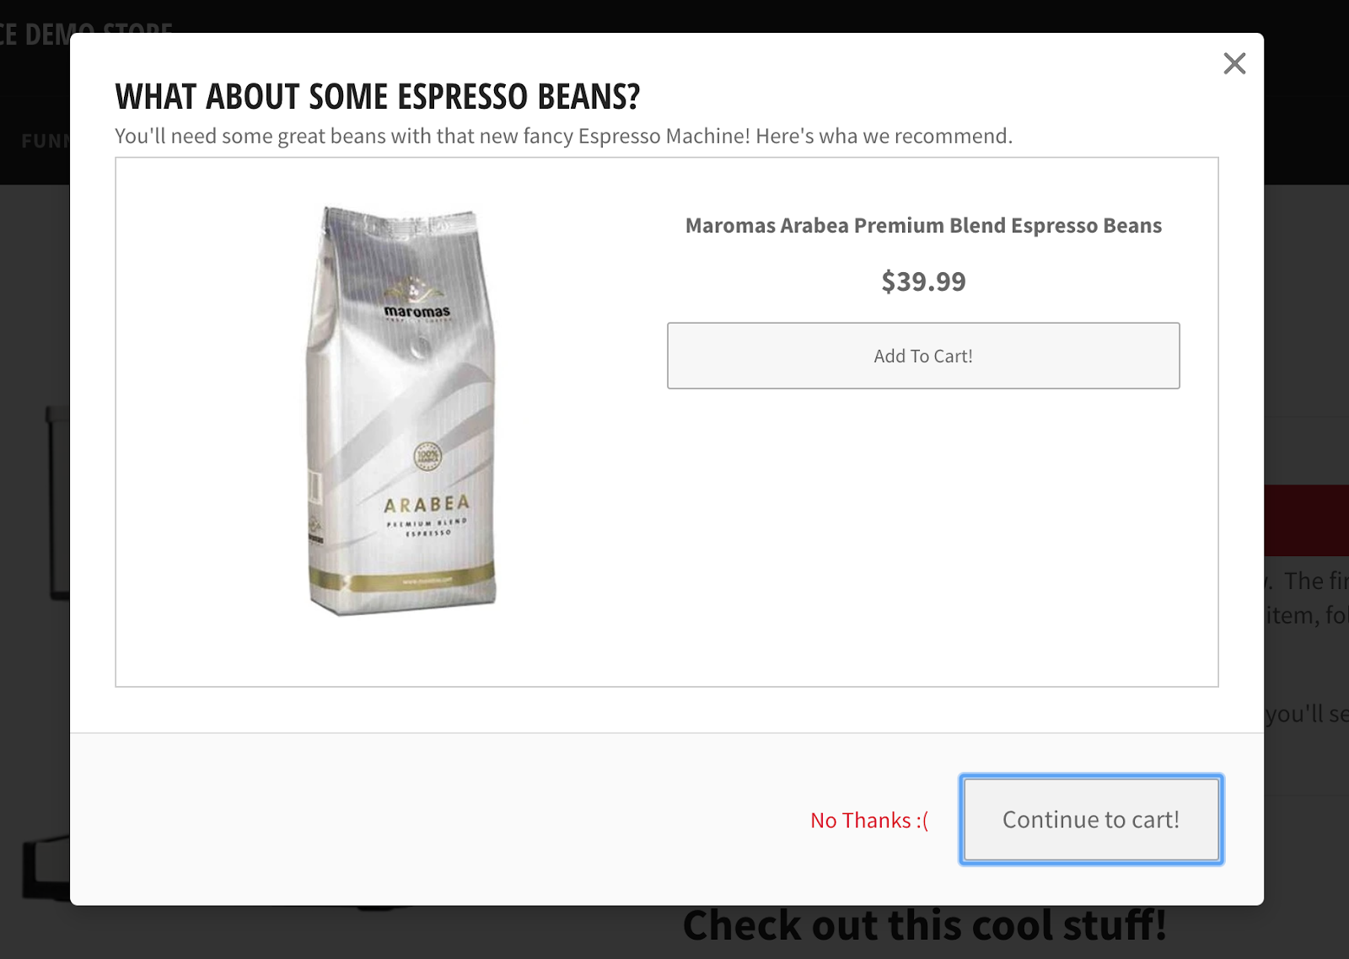Click the red button strip behind the modal
Screen dimensions: 1349x959
[x=1306, y=520]
